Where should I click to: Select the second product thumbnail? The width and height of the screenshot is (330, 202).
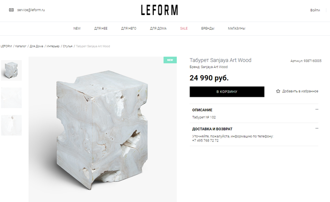[11, 98]
